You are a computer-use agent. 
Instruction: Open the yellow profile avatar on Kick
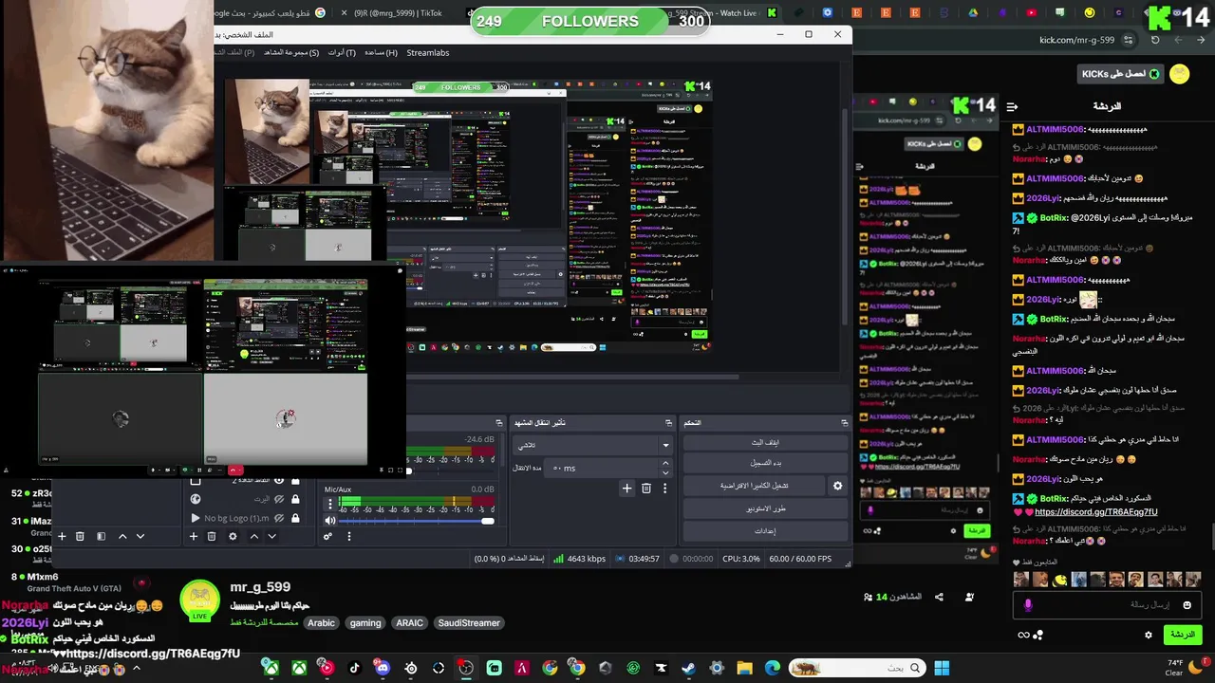1179,74
